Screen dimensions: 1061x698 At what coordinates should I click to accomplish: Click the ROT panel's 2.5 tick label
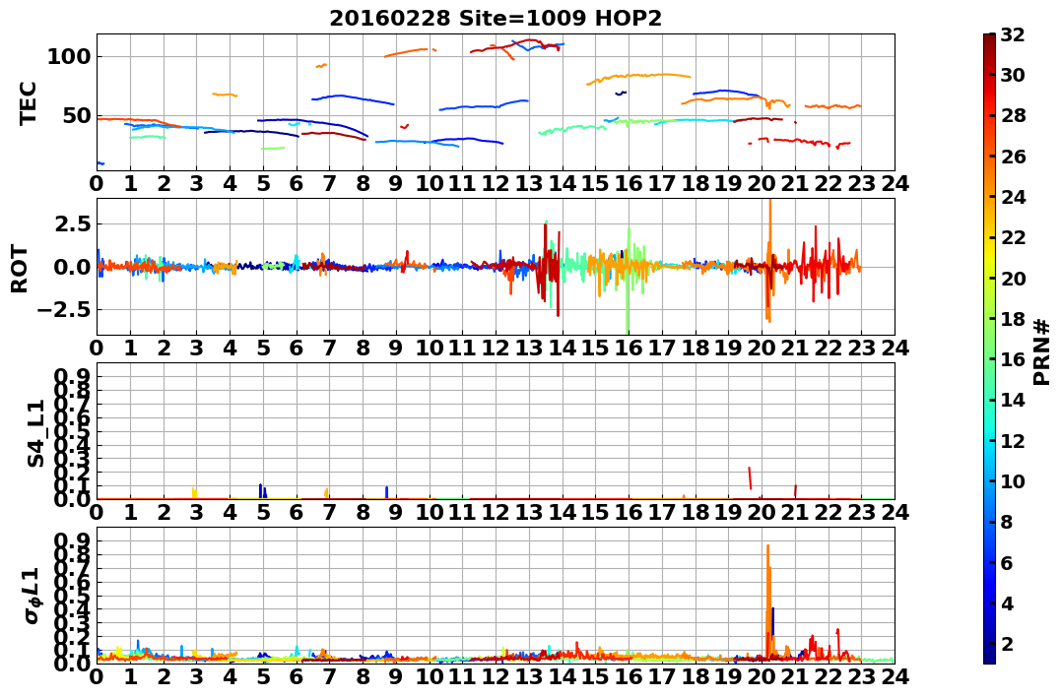72,223
